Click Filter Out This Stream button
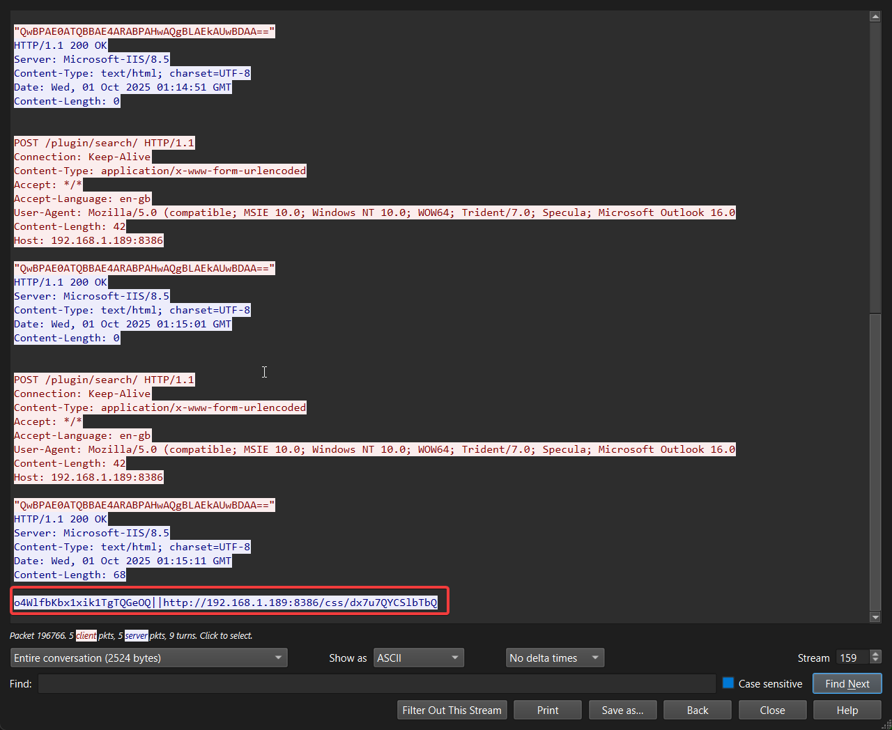The height and width of the screenshot is (730, 892). 452,710
